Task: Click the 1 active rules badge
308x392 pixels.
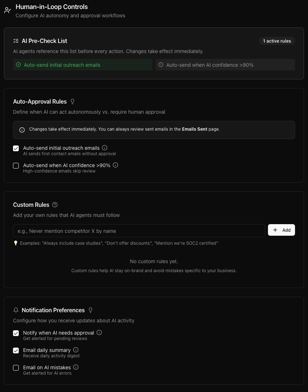Action: tap(277, 41)
